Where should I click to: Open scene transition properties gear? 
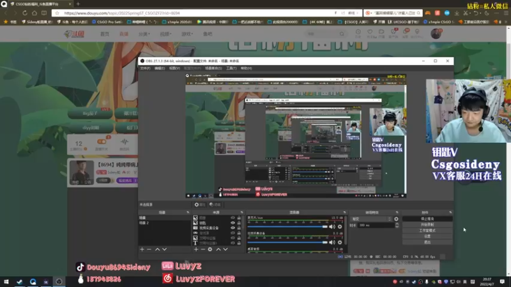pos(396,219)
